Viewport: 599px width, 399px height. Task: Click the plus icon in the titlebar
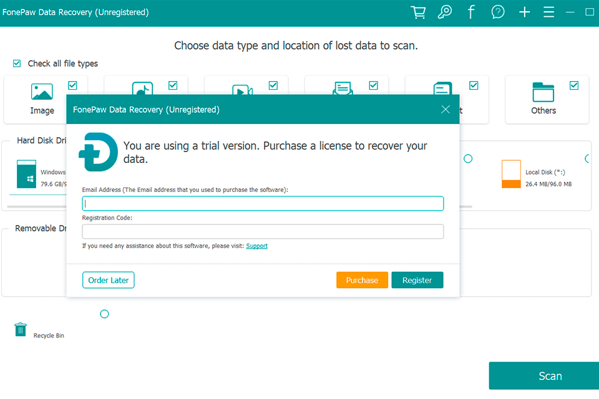point(524,12)
